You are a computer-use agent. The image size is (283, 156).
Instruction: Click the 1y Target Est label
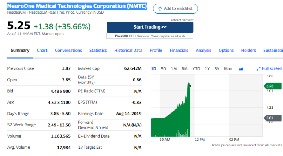pyautogui.click(x=90, y=147)
